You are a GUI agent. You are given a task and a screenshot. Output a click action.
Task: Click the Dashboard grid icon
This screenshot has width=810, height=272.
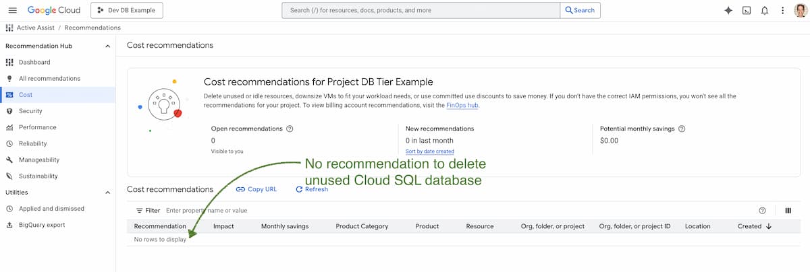tap(9, 62)
